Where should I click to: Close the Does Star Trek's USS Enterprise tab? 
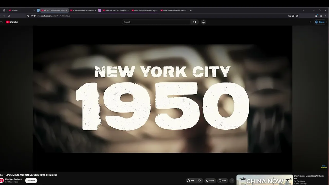[x=128, y=10]
